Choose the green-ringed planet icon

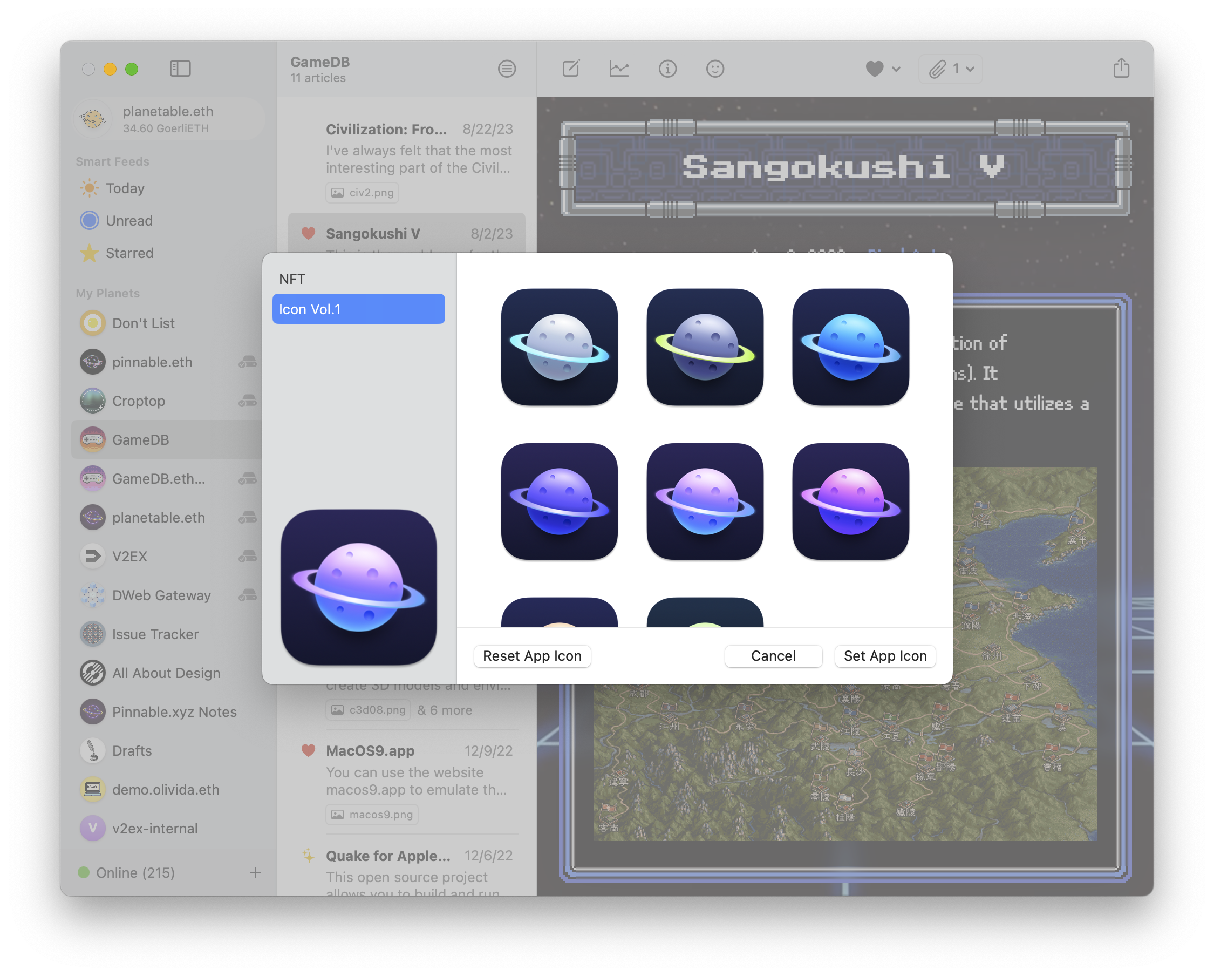pos(705,347)
